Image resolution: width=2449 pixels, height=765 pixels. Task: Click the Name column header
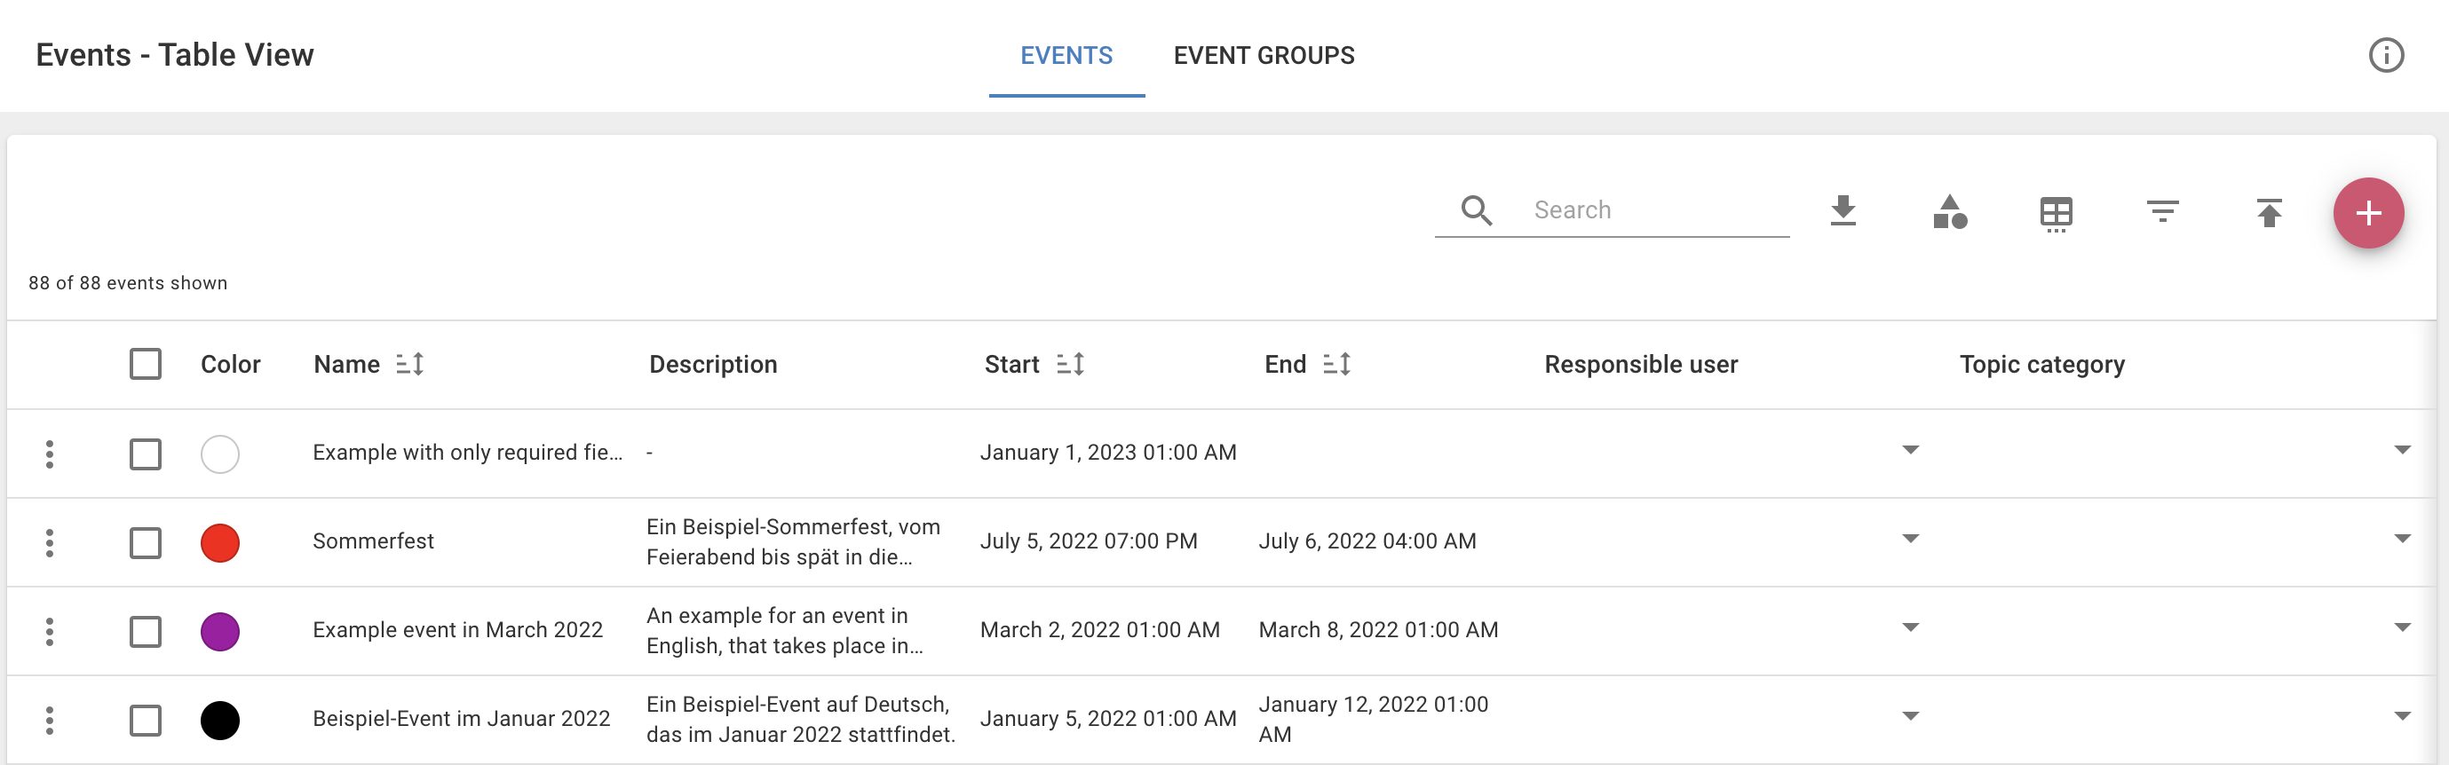click(346, 364)
